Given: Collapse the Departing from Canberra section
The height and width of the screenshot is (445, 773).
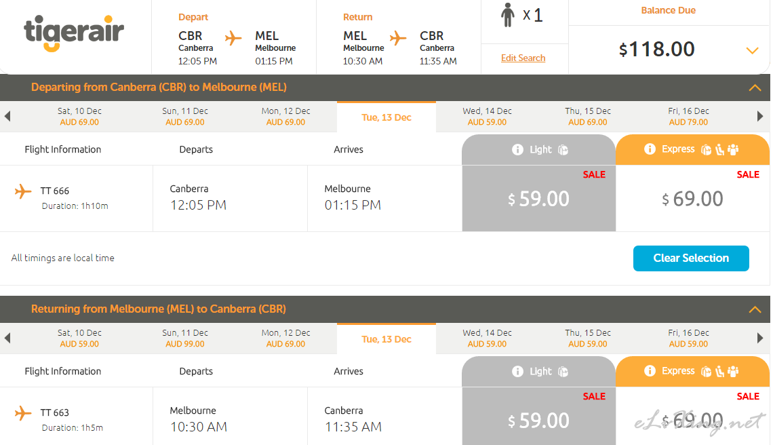Looking at the screenshot, I should 755,88.
